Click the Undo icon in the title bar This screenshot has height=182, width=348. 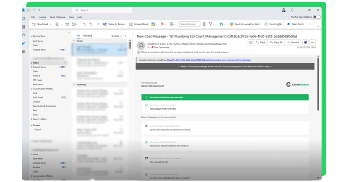(34, 10)
